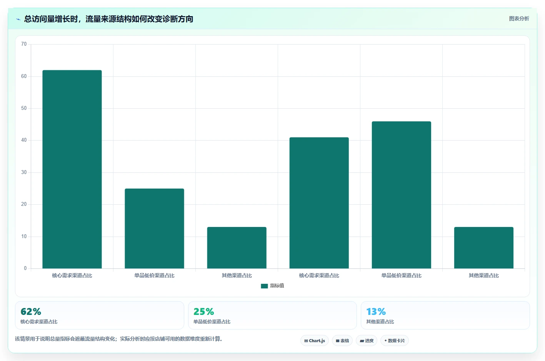Click the teal legend swatch beside 指标值
The height and width of the screenshot is (361, 545).
pos(264,286)
